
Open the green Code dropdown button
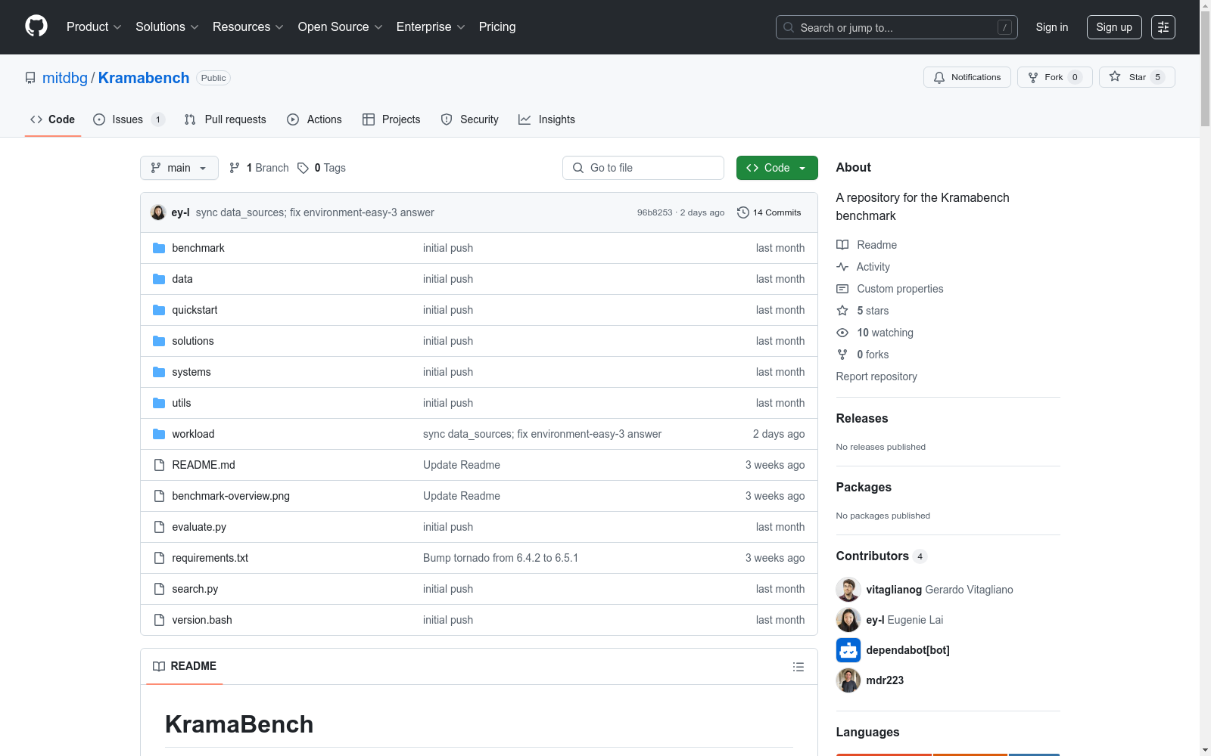(777, 168)
